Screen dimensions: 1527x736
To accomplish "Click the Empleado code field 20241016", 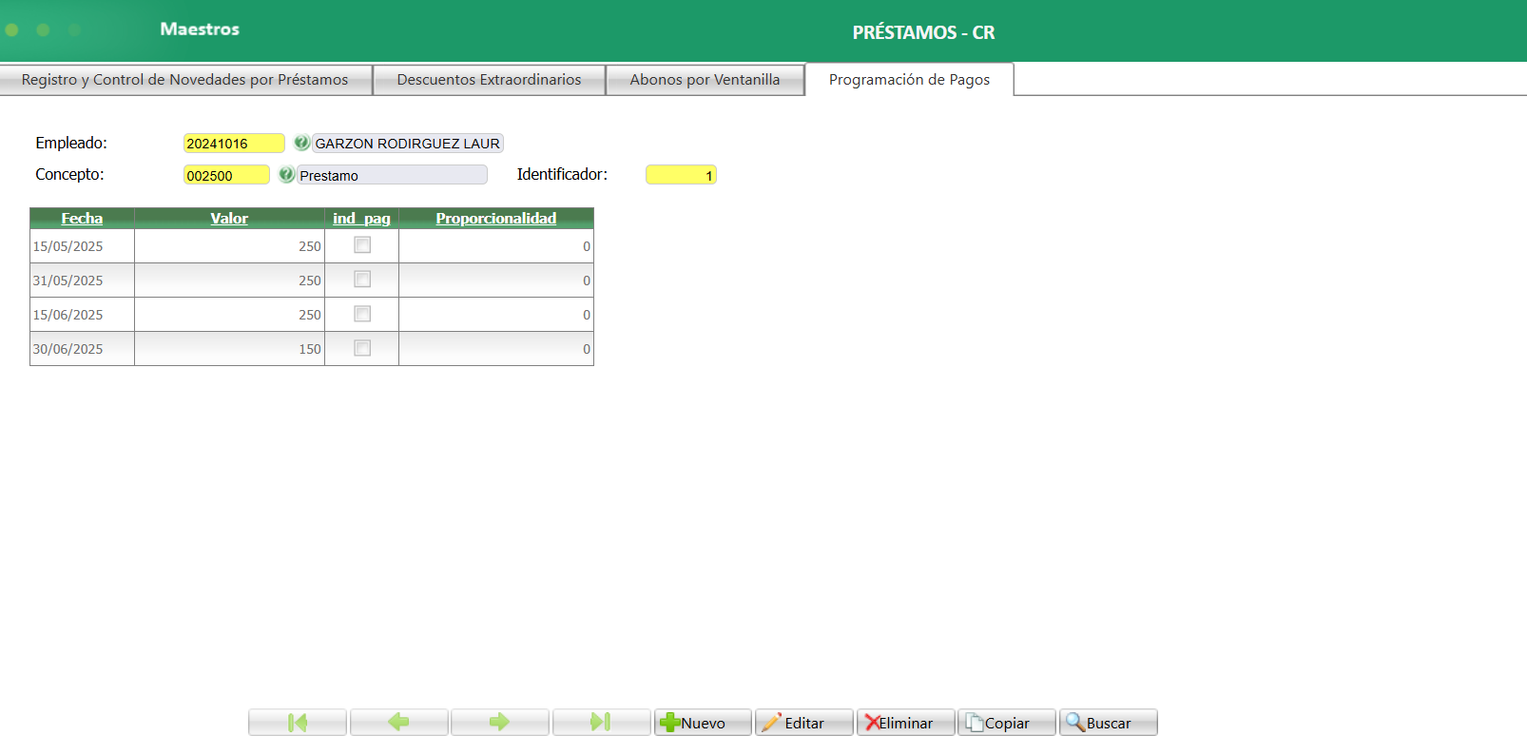I will [x=234, y=144].
